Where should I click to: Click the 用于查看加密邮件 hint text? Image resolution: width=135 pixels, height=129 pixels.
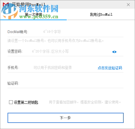[85, 102]
